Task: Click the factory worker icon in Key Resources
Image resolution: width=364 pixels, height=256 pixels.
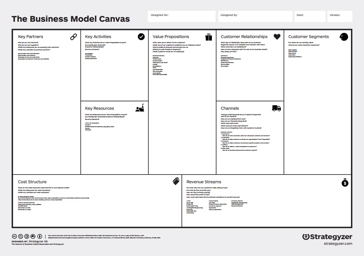Action: point(140,108)
